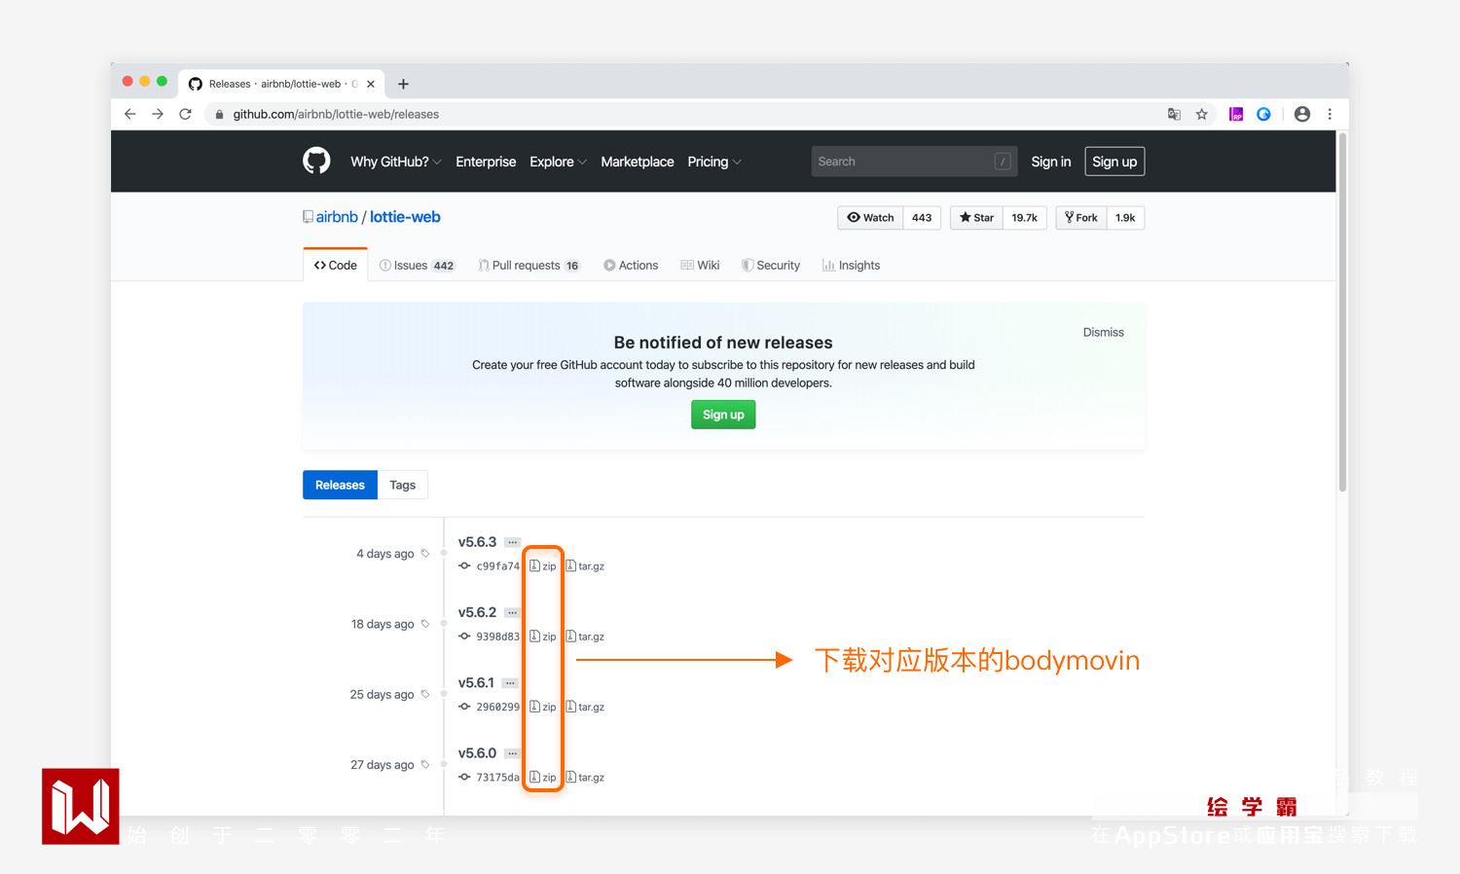
Task: Star the repository
Action: tap(976, 218)
